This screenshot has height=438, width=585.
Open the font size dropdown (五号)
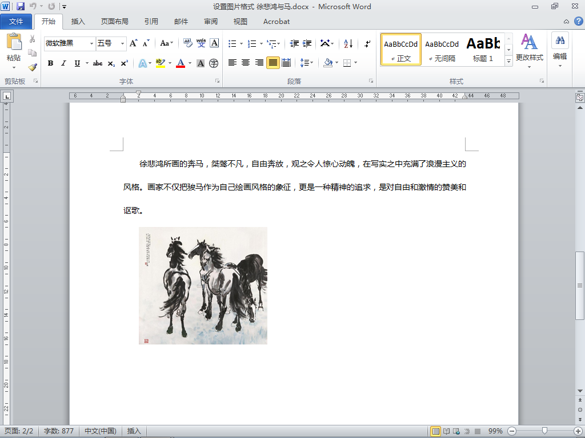(x=122, y=43)
